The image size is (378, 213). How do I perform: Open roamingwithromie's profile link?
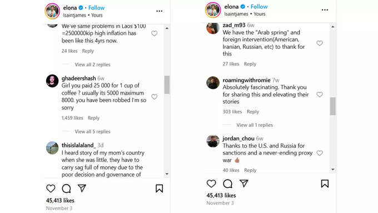[x=246, y=80]
